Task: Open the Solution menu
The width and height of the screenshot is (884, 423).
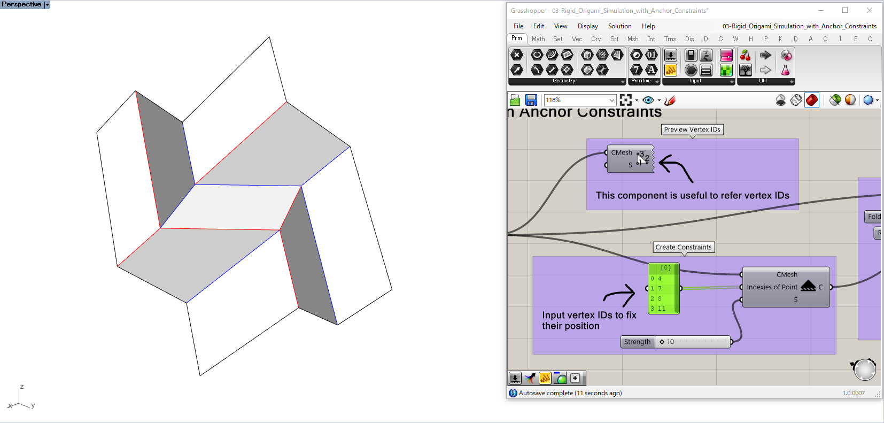Action: click(x=619, y=26)
